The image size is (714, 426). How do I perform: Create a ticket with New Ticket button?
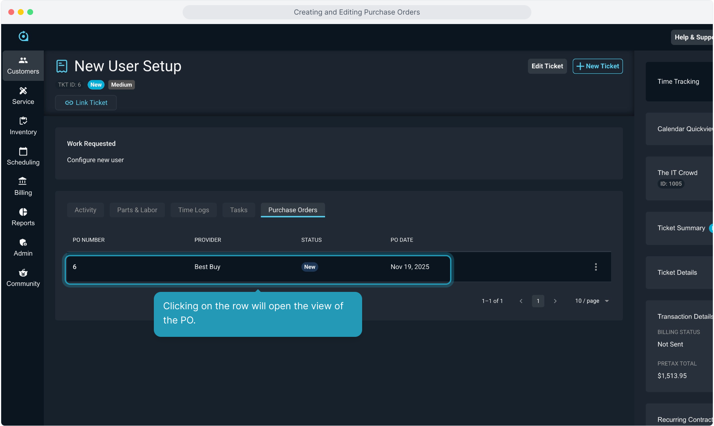coord(598,66)
